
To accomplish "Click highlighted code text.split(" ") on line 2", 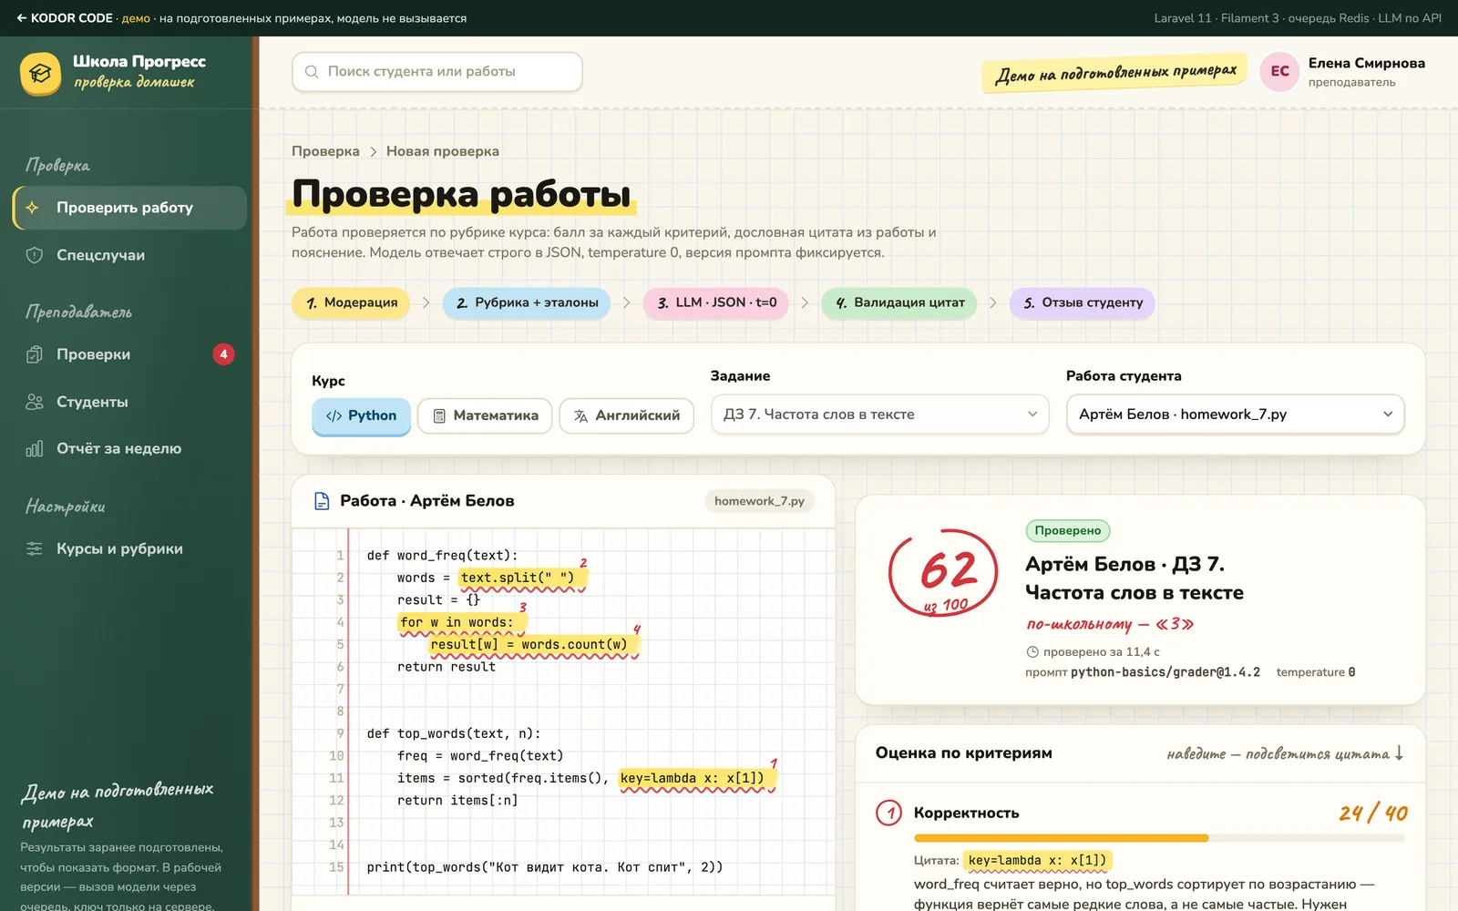I will point(522,578).
